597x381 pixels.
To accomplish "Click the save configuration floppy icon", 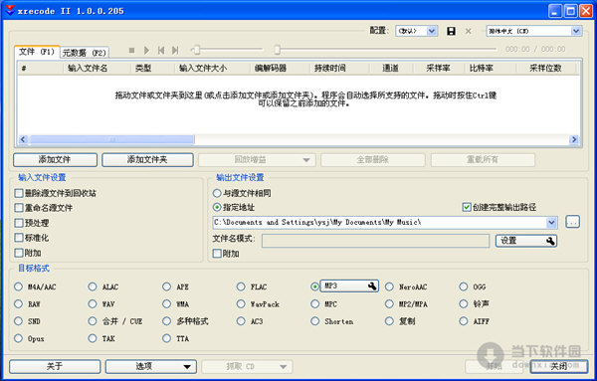I will (451, 31).
